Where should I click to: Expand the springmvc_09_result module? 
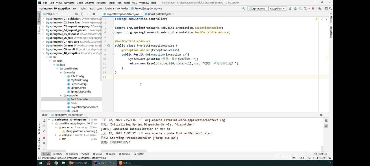[43, 49]
